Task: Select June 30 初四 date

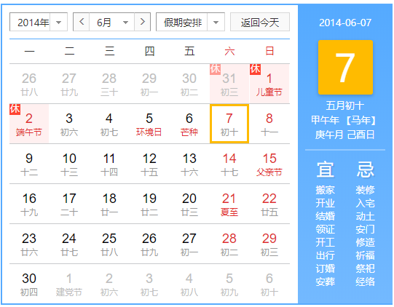Action: 29,284
